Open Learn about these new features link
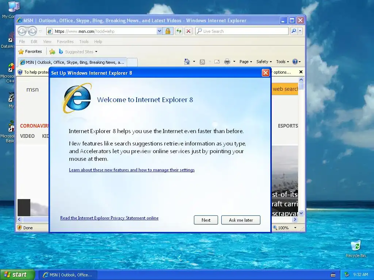Viewport: 374px width, 280px height. click(x=131, y=170)
